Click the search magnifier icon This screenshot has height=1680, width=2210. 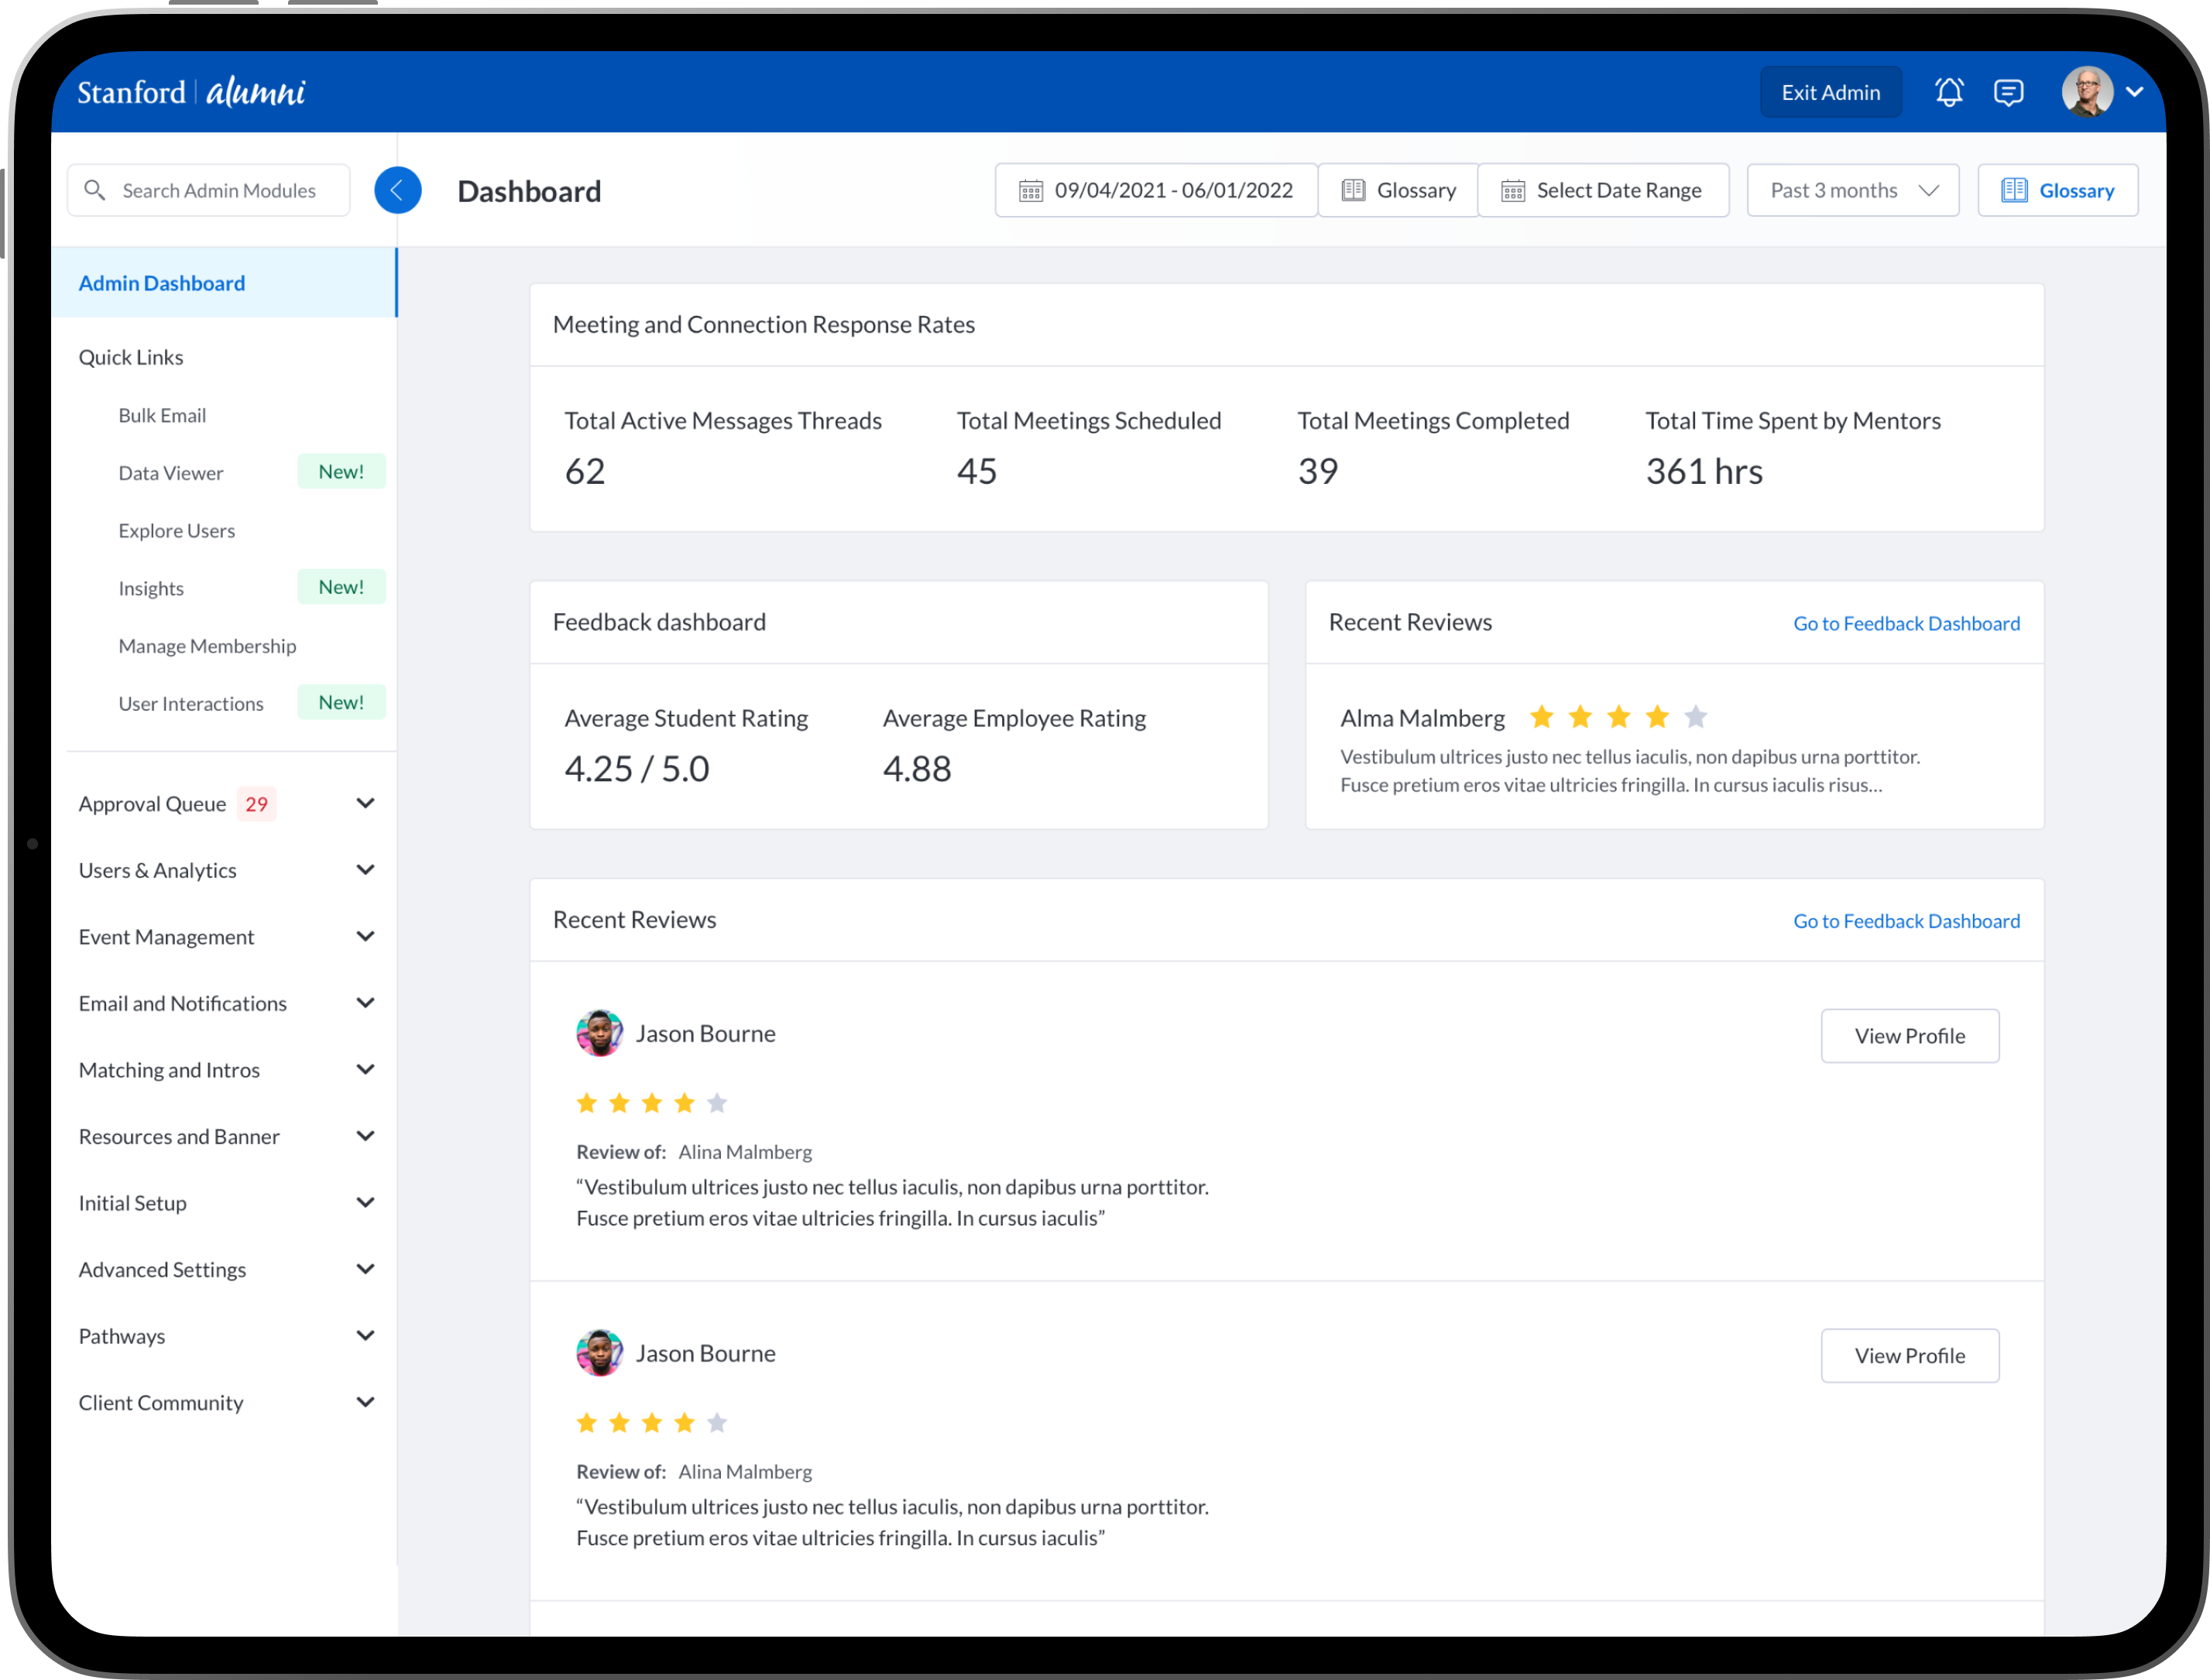(95, 190)
